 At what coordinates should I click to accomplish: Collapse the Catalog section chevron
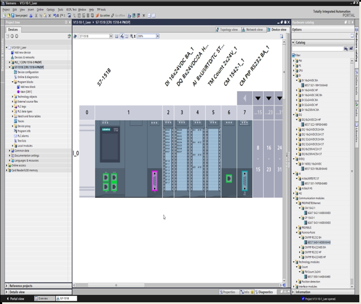tap(293, 42)
